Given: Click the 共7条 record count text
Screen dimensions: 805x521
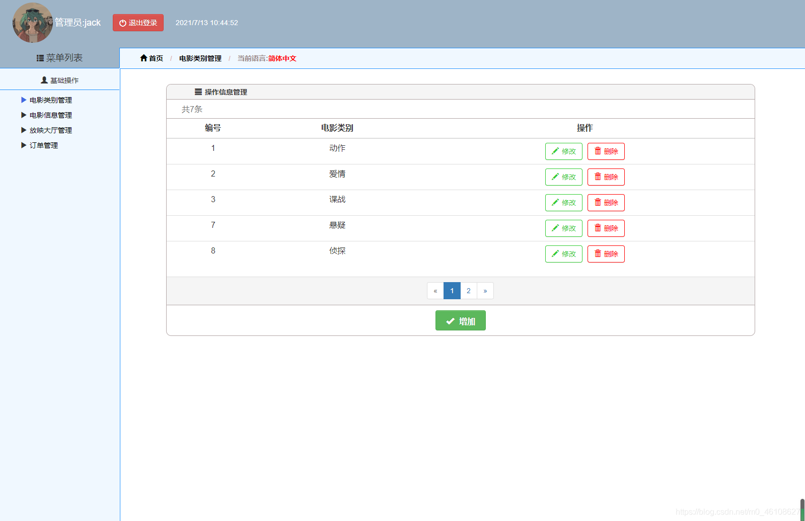Looking at the screenshot, I should tap(192, 109).
